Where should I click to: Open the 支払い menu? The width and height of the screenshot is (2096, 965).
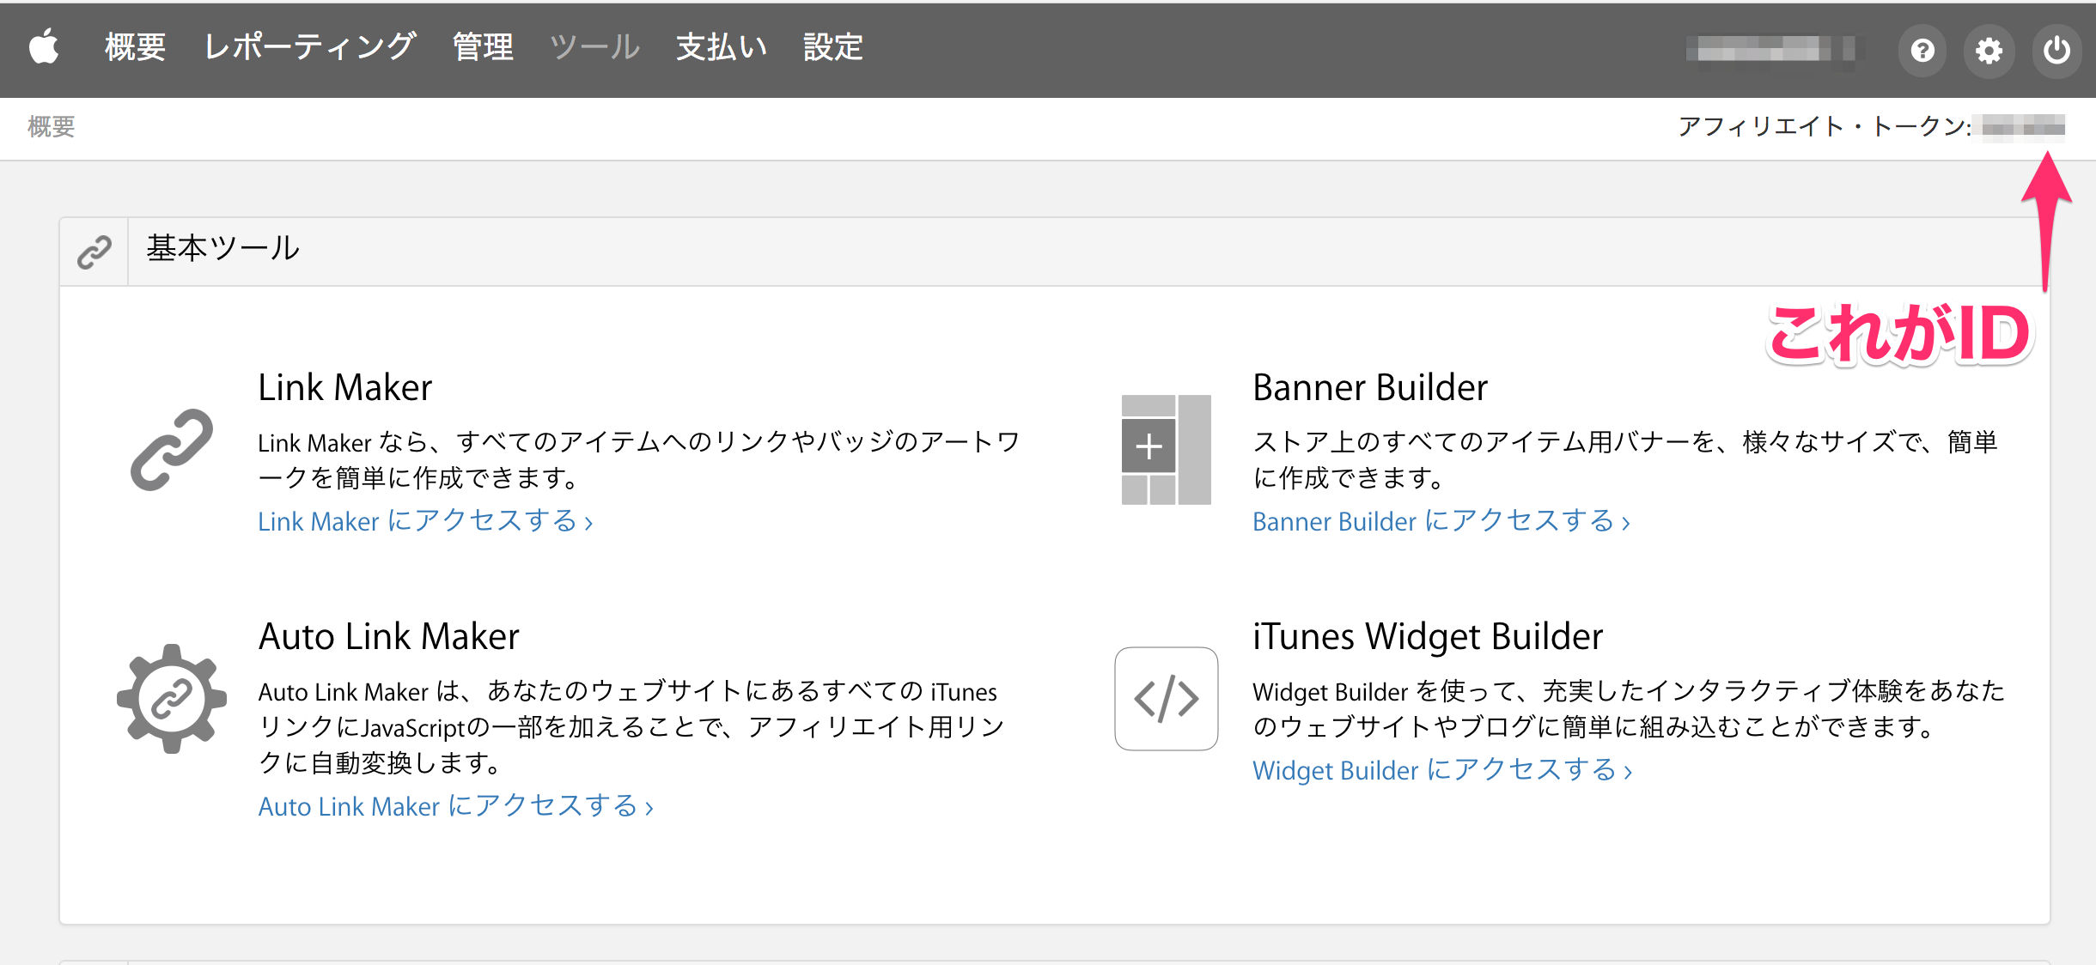click(x=722, y=47)
